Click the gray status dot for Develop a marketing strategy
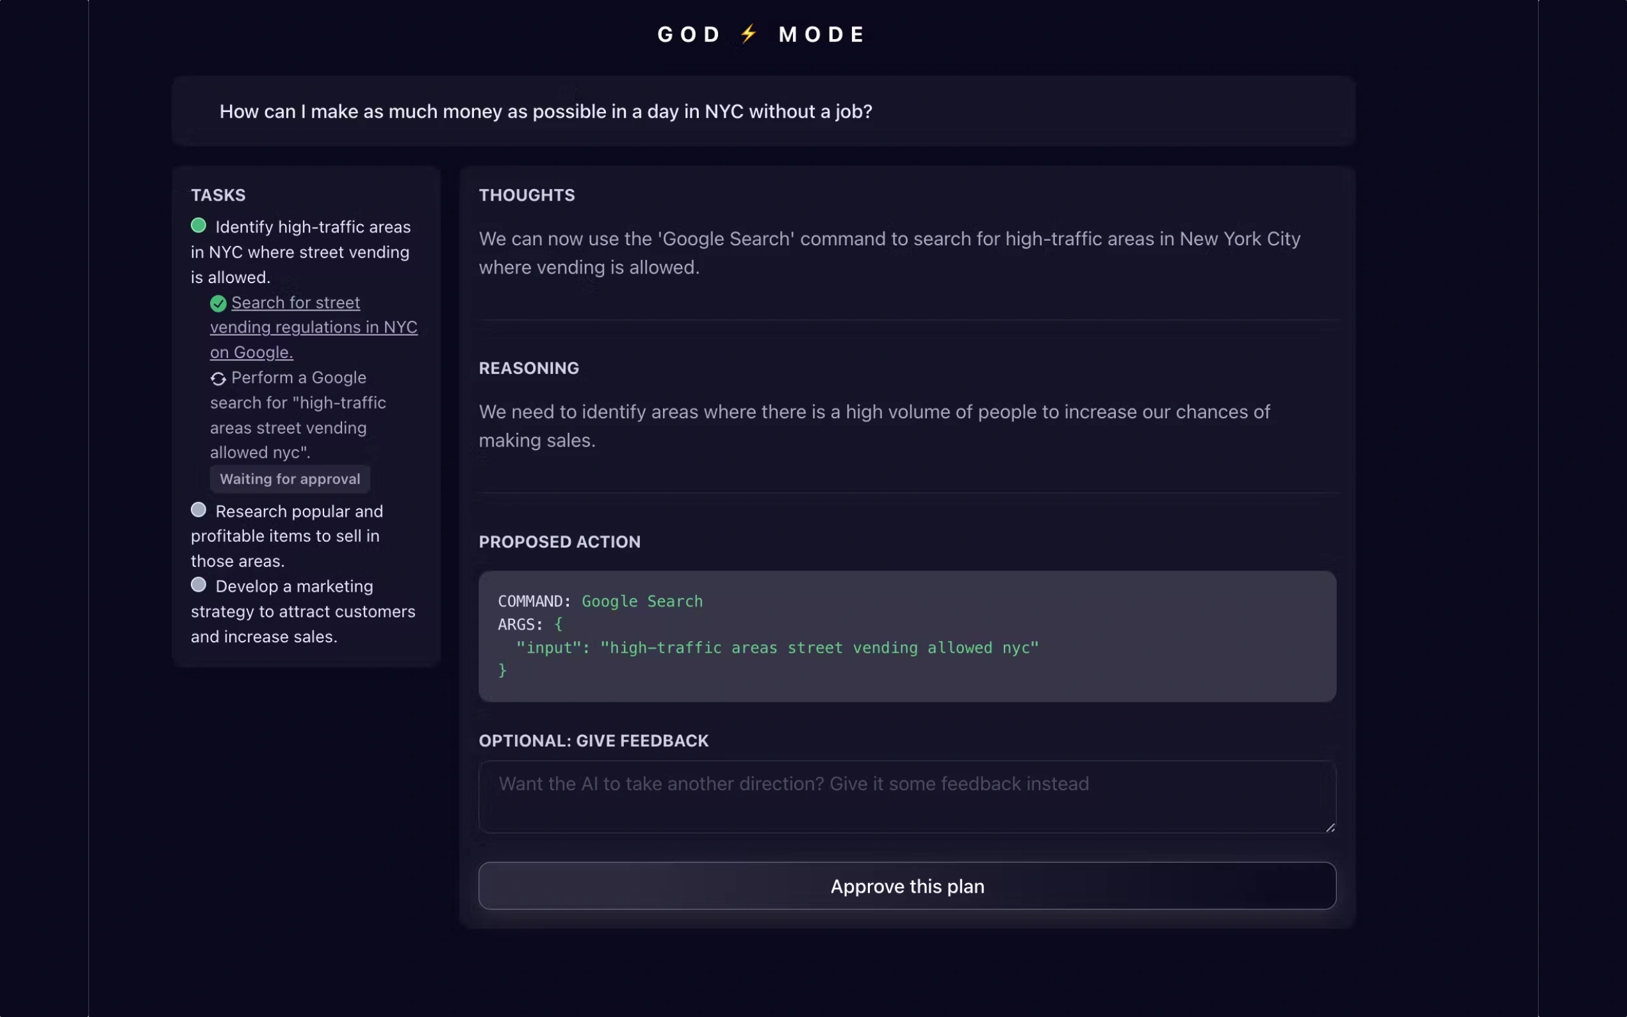This screenshot has height=1017, width=1627. [x=199, y=585]
